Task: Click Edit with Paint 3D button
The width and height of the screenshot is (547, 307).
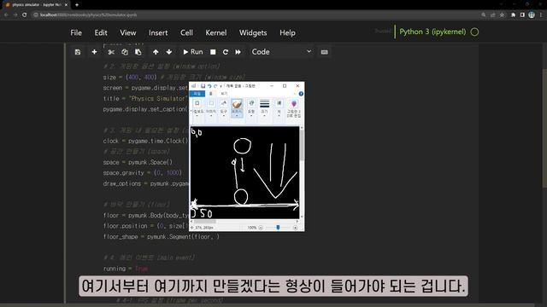Action: click(x=294, y=108)
